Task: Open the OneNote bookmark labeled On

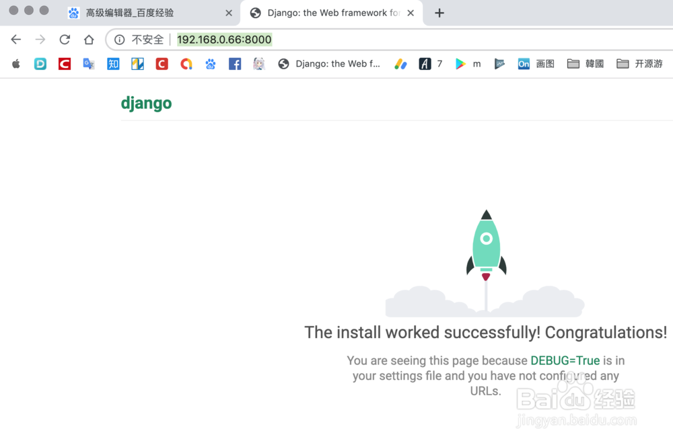Action: [x=524, y=63]
